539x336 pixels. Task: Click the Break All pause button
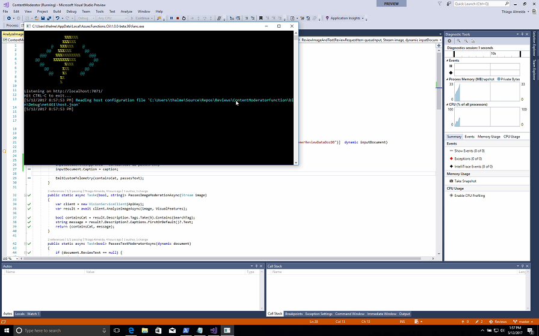[171, 18]
